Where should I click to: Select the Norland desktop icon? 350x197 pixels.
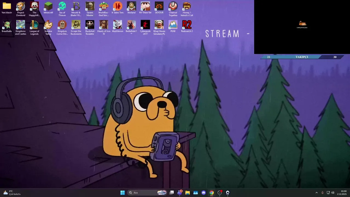pos(132,8)
